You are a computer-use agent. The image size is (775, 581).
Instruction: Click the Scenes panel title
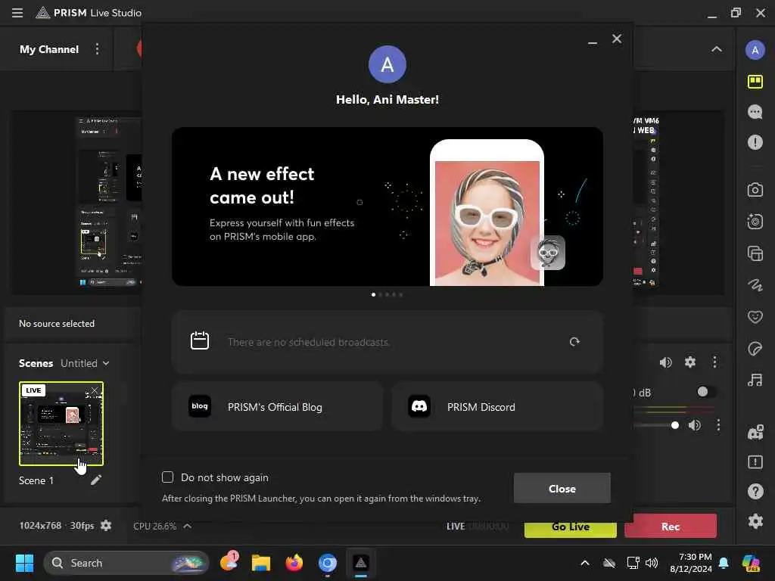point(36,363)
